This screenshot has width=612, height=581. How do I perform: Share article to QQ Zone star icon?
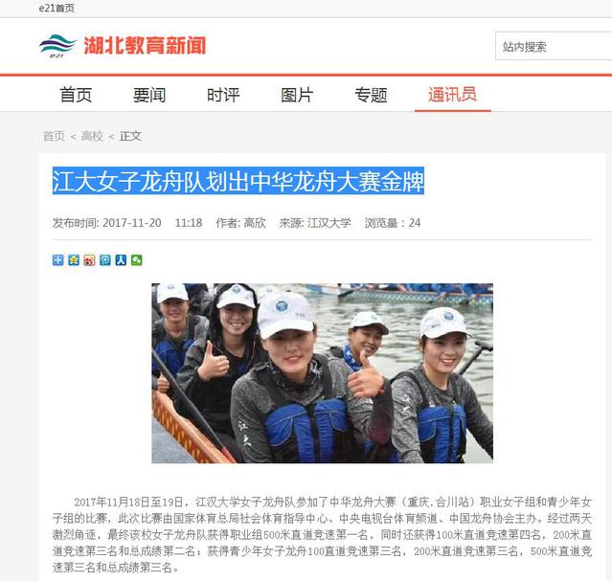74,259
